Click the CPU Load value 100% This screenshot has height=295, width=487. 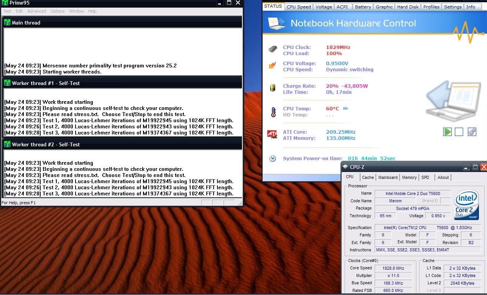[x=334, y=53]
